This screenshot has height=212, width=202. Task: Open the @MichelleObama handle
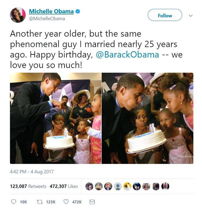click(47, 19)
